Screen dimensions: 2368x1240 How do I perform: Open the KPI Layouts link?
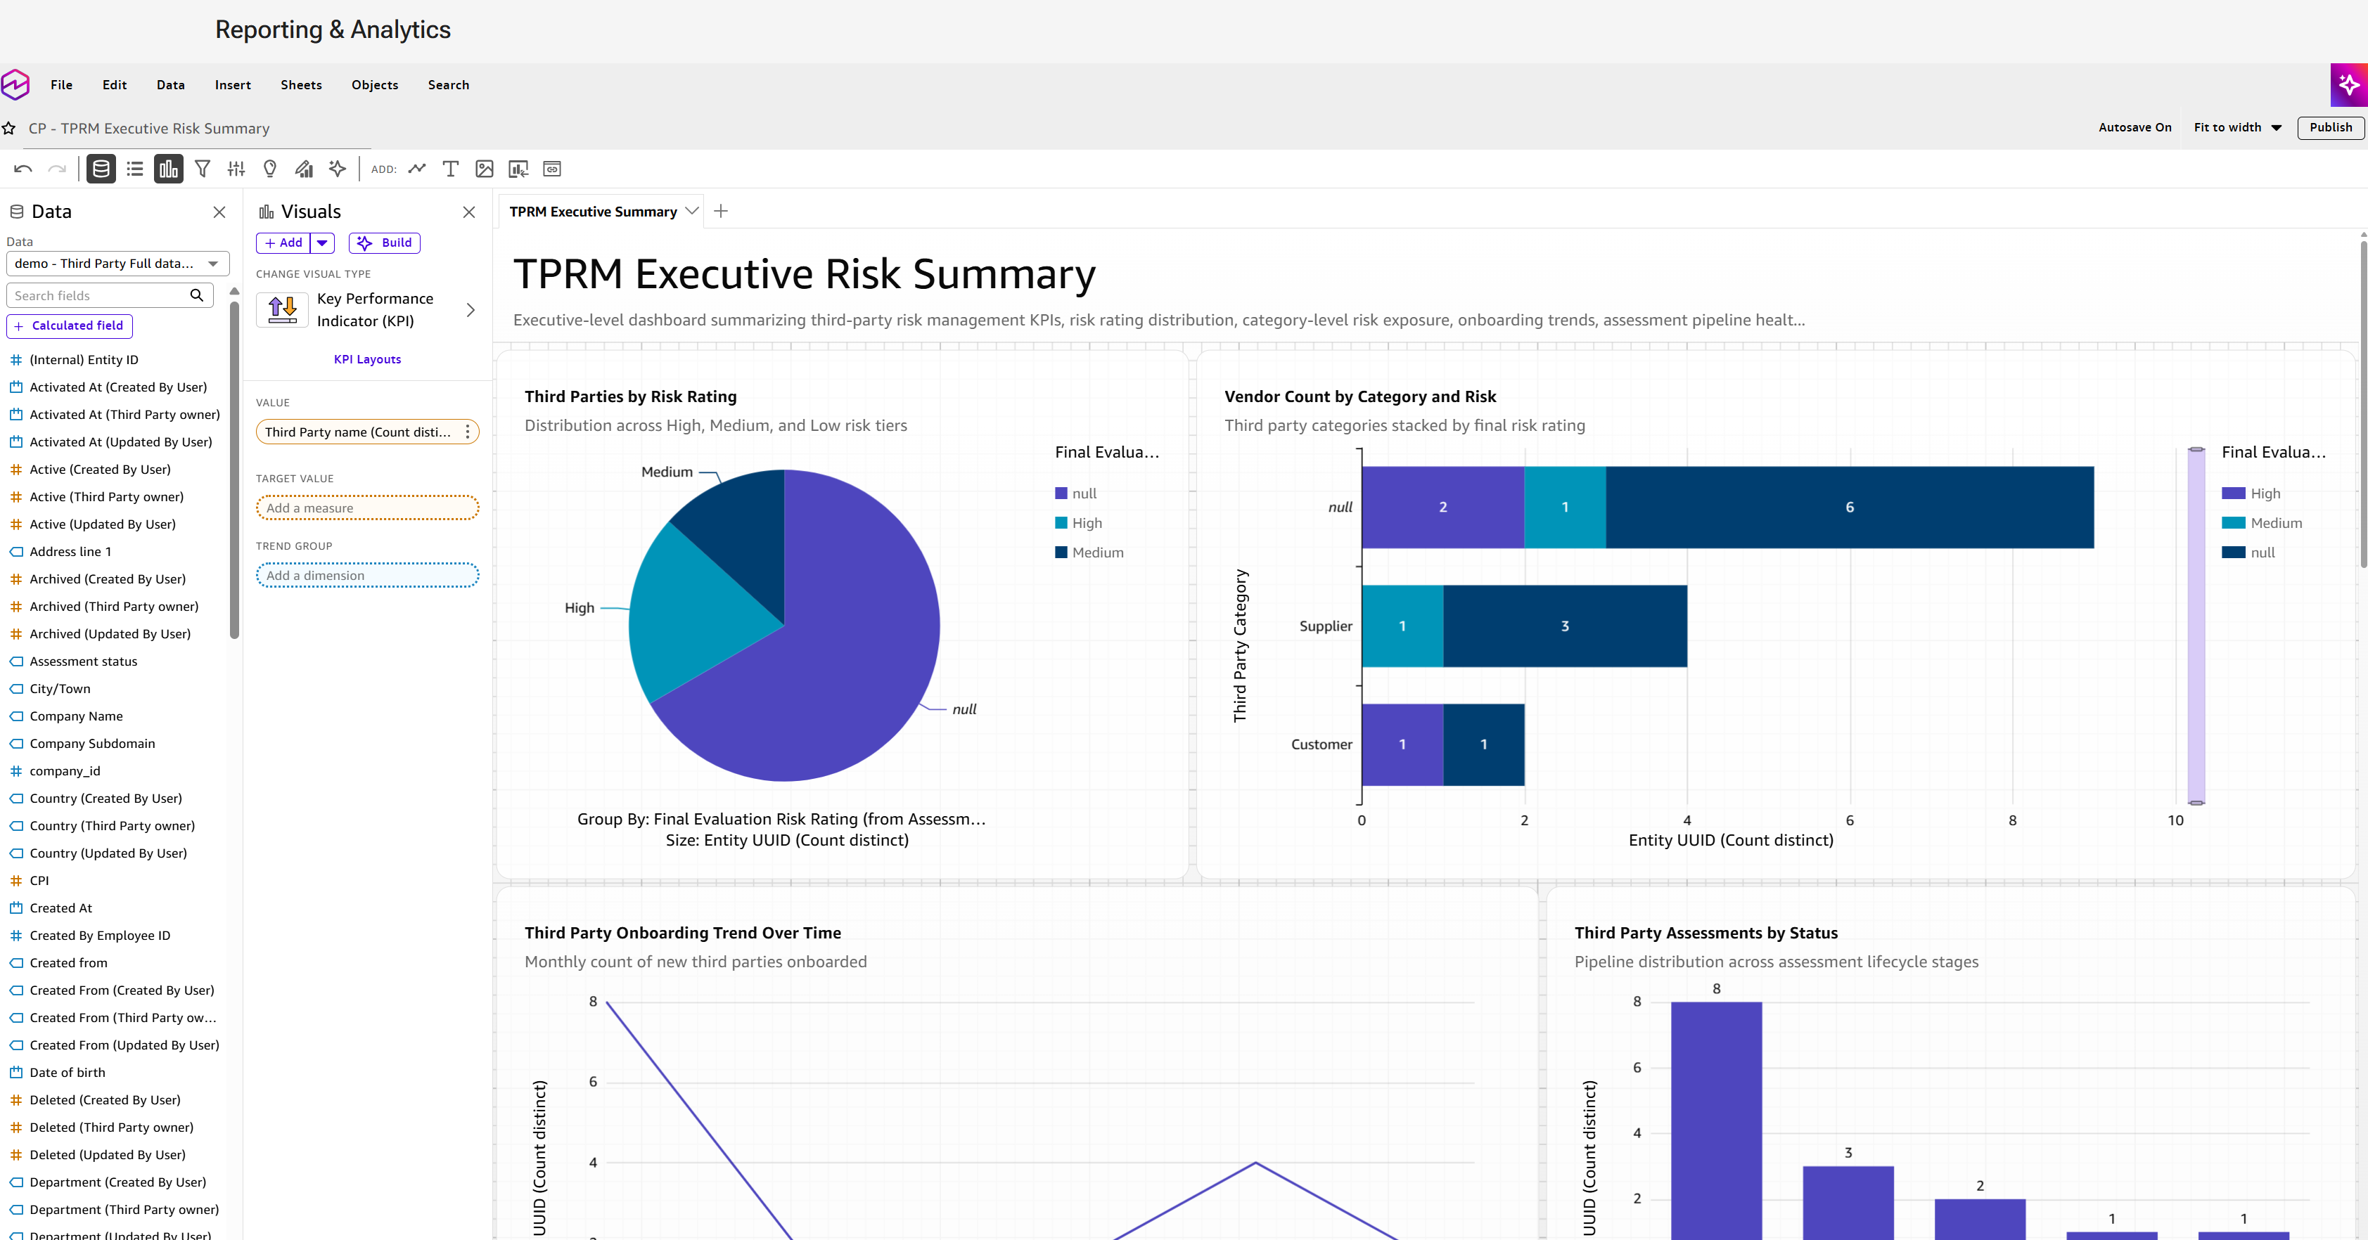click(367, 359)
